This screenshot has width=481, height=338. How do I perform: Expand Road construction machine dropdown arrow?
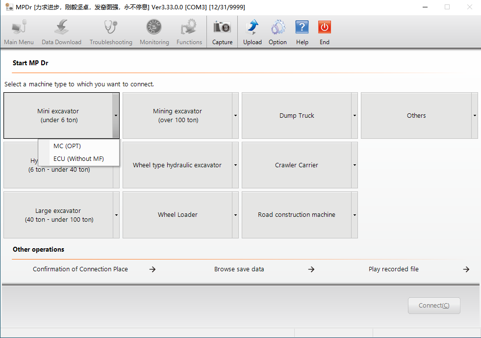[354, 215]
